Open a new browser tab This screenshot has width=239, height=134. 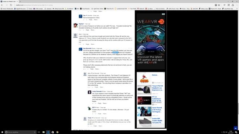pos(20,1)
